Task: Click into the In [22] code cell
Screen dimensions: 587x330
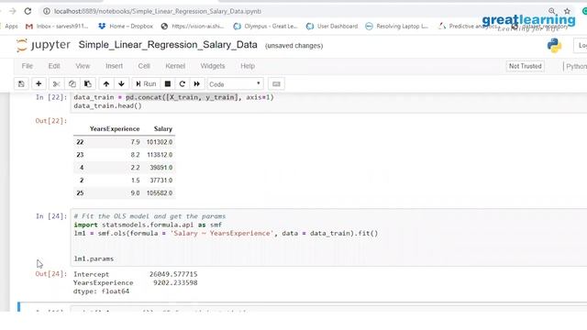Action: (329, 102)
